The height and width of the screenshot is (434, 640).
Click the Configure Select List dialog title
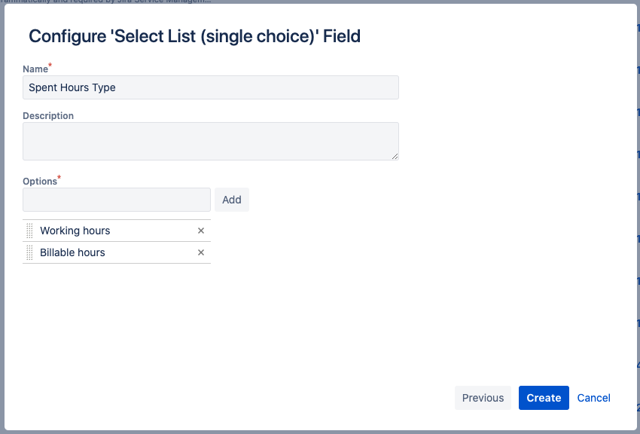[194, 35]
